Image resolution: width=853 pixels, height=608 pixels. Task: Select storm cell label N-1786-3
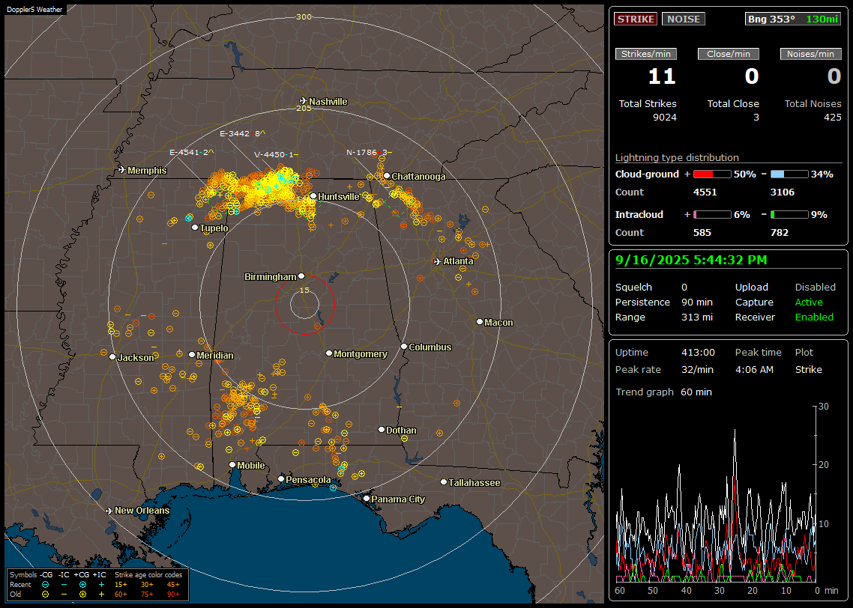(x=369, y=152)
